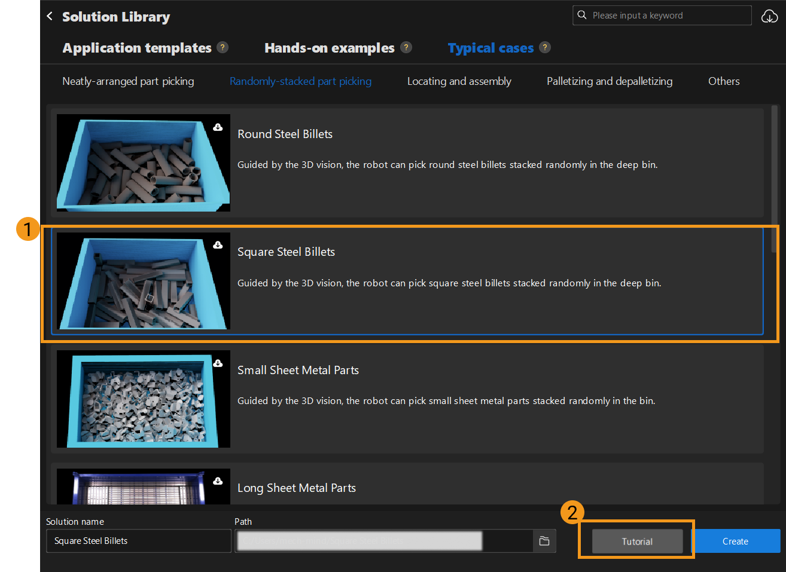Click the square steel billets description text
786x572 pixels.
point(449,283)
